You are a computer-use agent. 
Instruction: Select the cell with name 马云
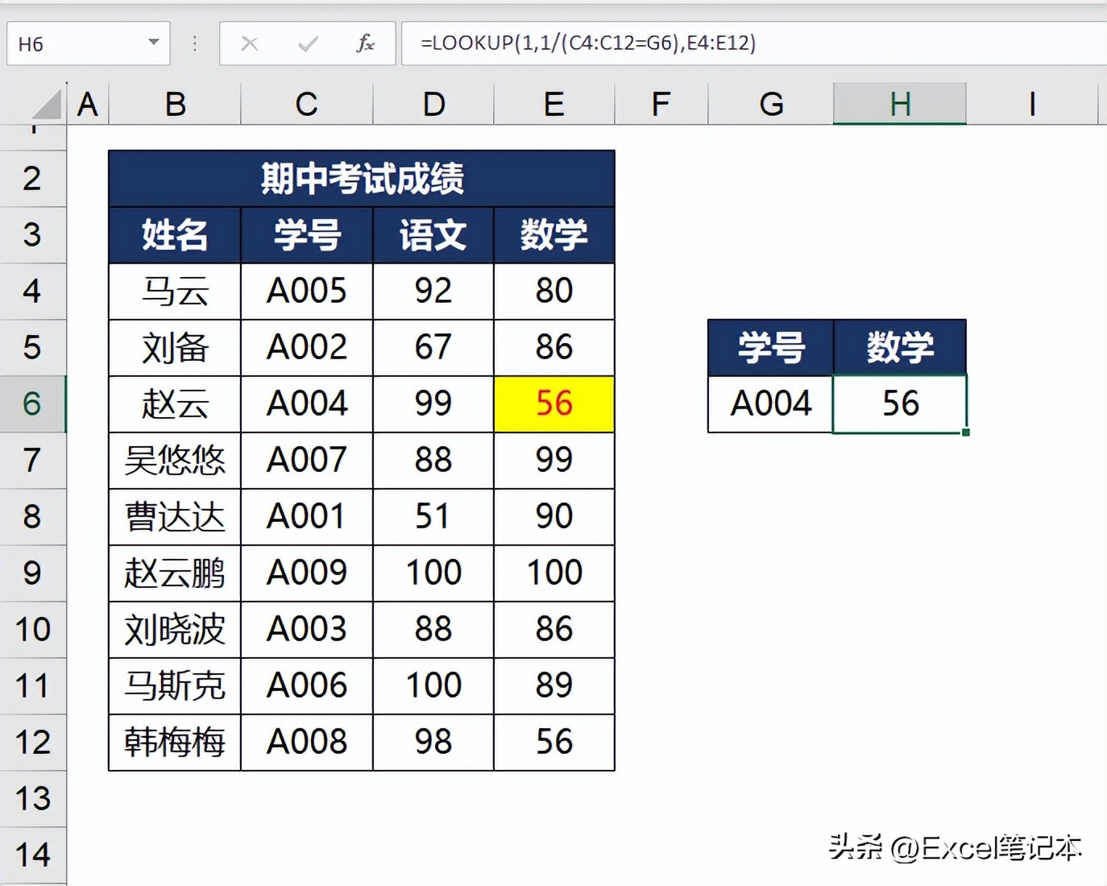[175, 292]
